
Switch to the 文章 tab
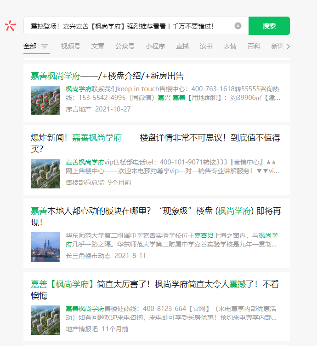pyautogui.click(x=98, y=46)
